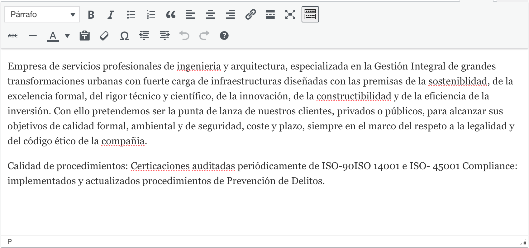Click the editor resize handle

click(523, 242)
